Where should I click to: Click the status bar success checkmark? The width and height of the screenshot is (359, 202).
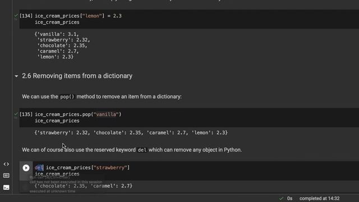tap(281, 199)
